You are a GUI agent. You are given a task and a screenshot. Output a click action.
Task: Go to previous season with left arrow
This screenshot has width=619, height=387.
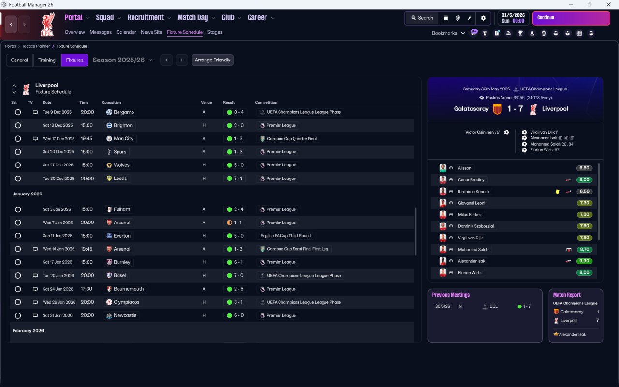(166, 60)
